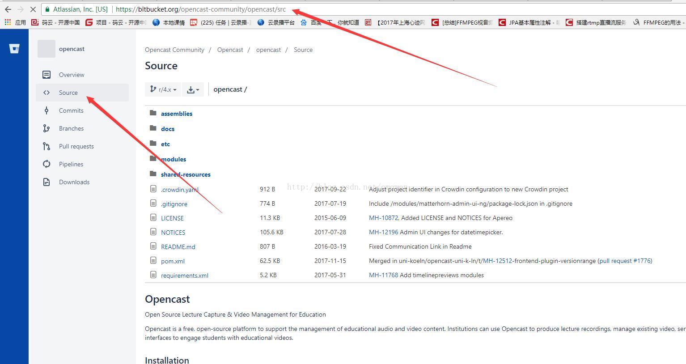Open the docs folder
This screenshot has width=686, height=364.
(168, 129)
